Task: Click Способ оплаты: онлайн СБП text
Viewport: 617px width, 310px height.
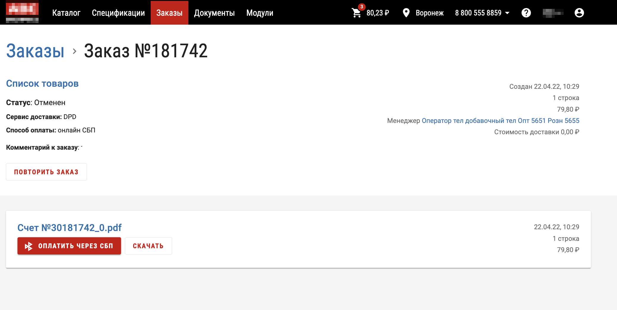Action: pos(51,130)
